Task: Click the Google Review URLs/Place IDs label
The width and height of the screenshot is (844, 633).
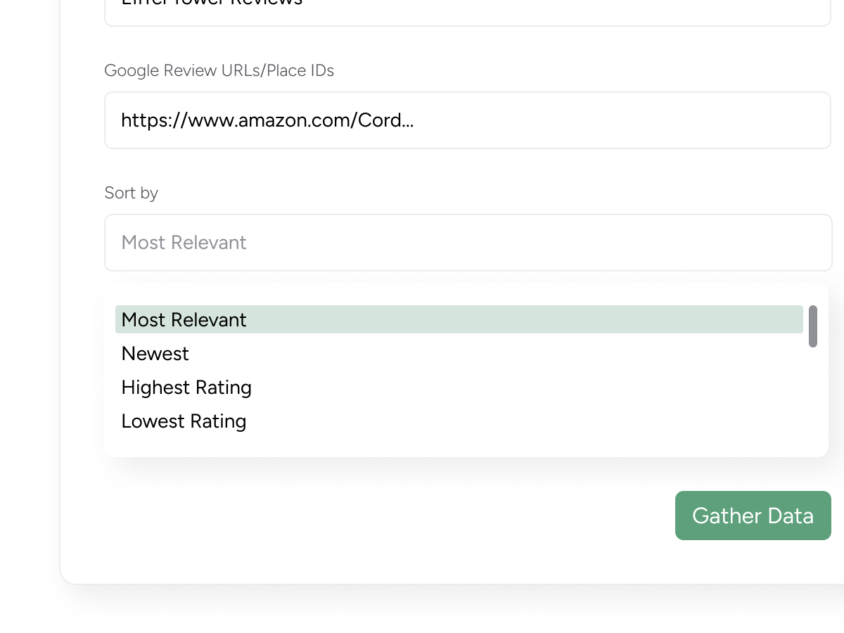Action: pyautogui.click(x=219, y=70)
